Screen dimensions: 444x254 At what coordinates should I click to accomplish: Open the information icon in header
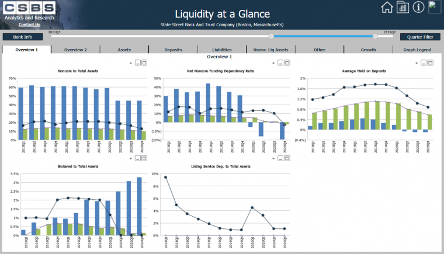pos(418,8)
